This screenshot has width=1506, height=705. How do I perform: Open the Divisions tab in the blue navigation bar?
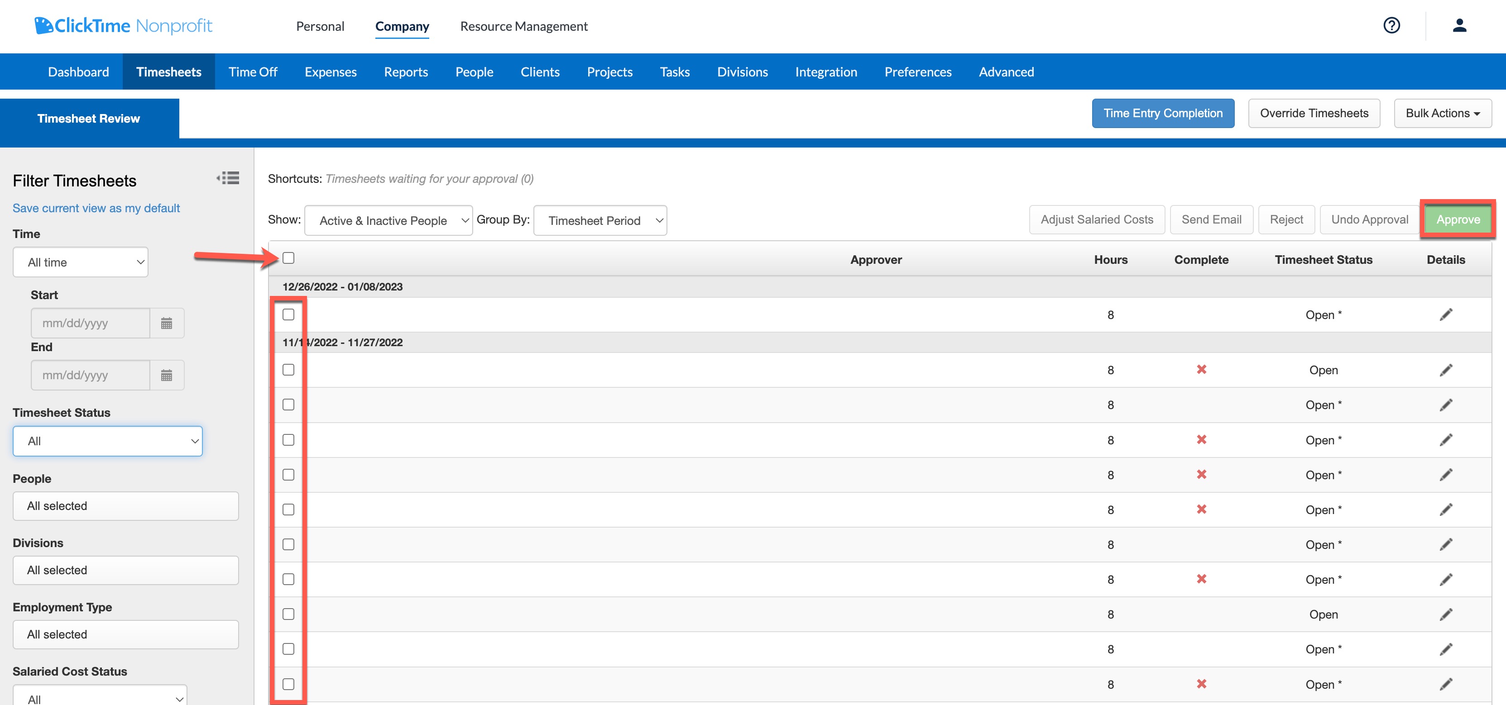(743, 72)
